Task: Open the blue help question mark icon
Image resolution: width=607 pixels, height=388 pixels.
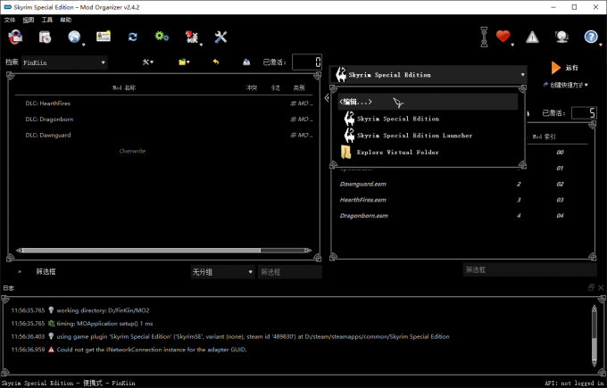Action: [591, 37]
